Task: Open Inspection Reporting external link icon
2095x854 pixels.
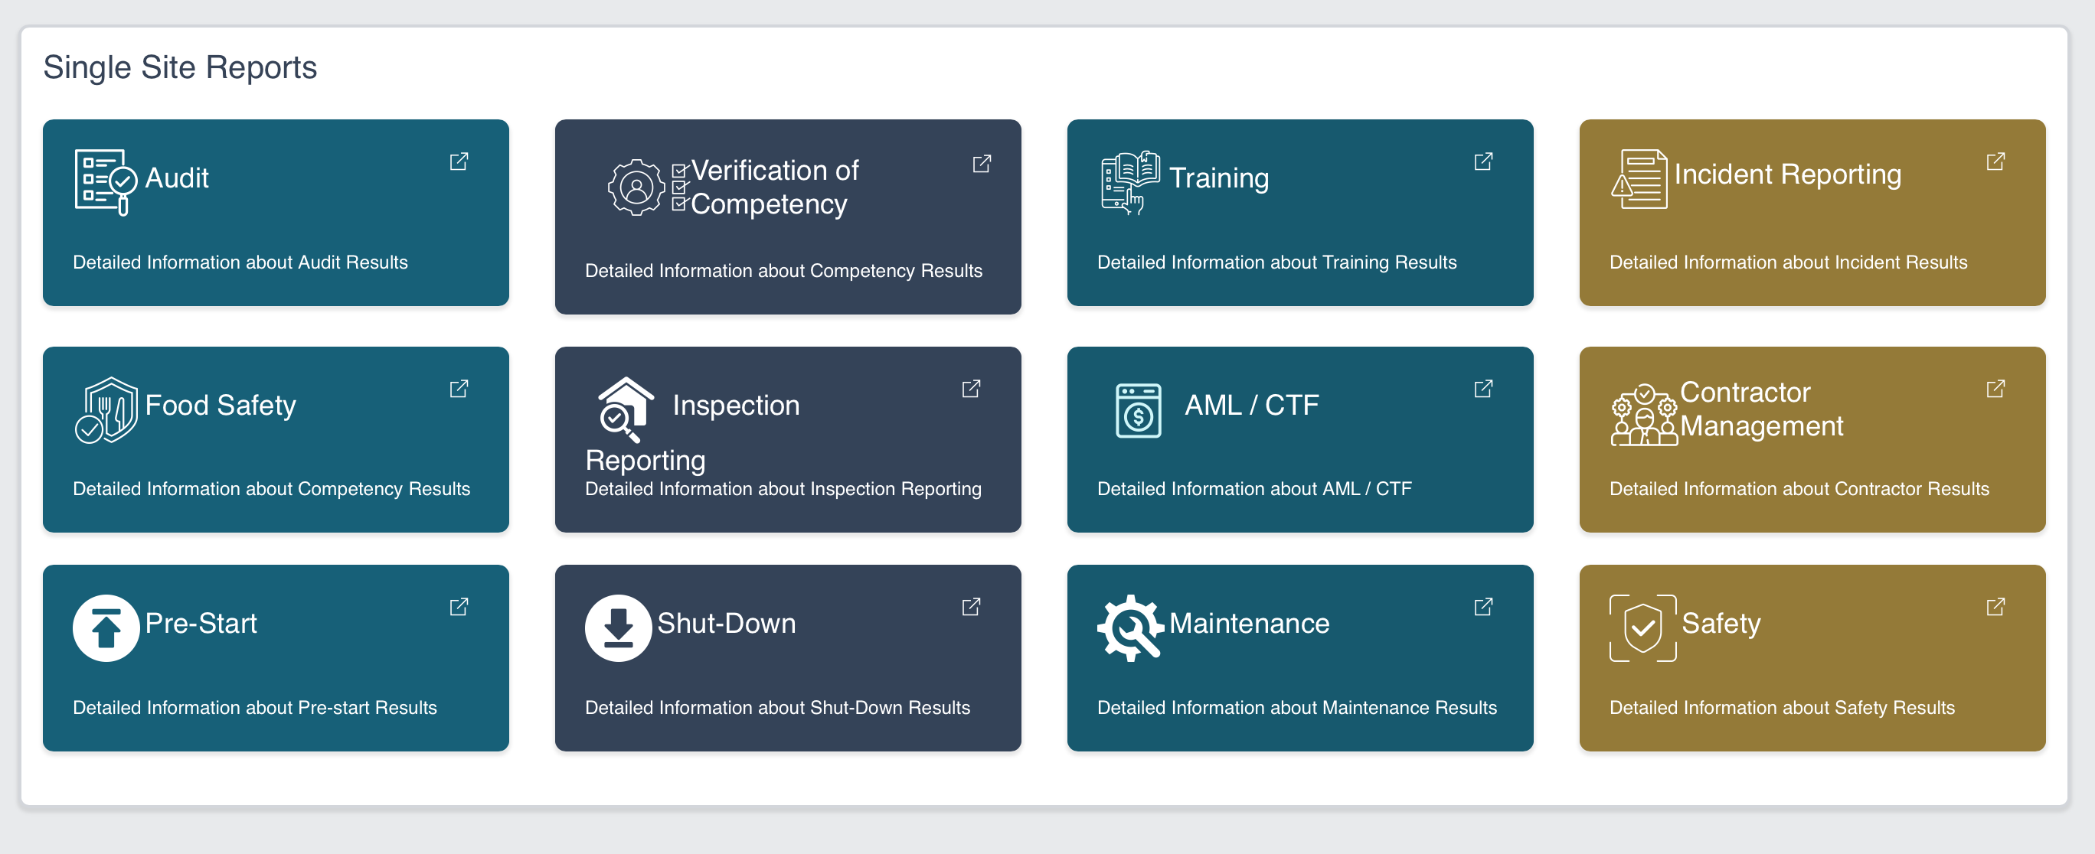Action: pyautogui.click(x=971, y=389)
